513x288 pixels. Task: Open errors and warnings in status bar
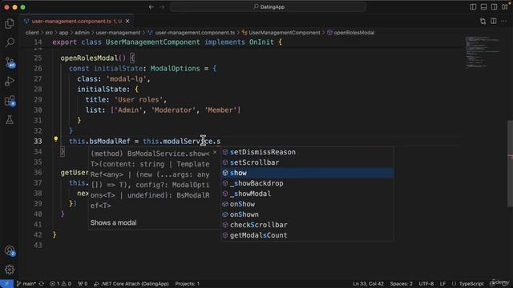pyautogui.click(x=61, y=284)
